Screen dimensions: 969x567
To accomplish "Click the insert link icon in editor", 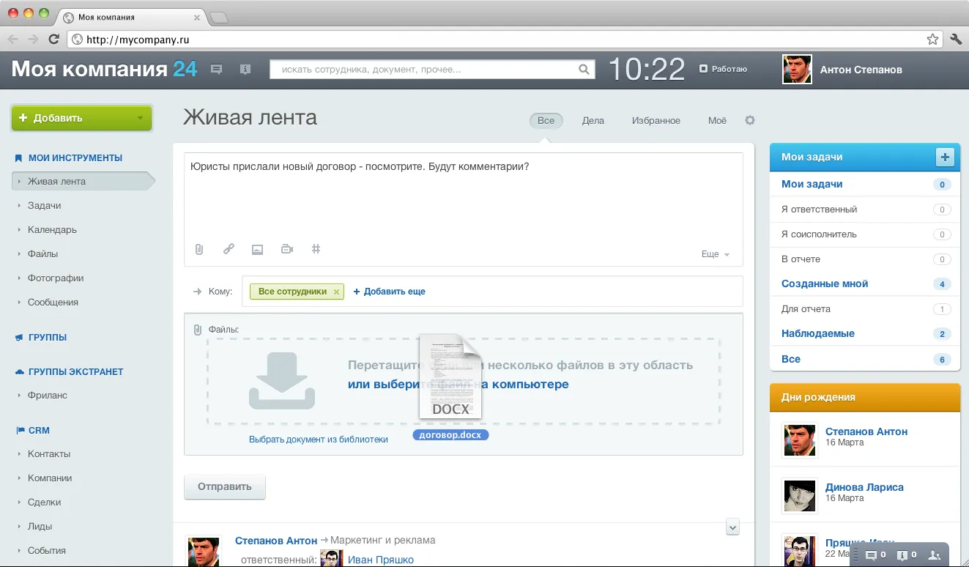I will coord(229,249).
